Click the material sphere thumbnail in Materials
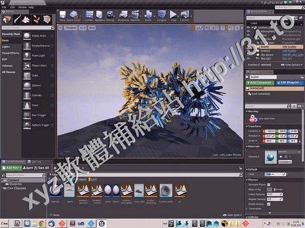The image size is (305, 228). [x=271, y=157]
